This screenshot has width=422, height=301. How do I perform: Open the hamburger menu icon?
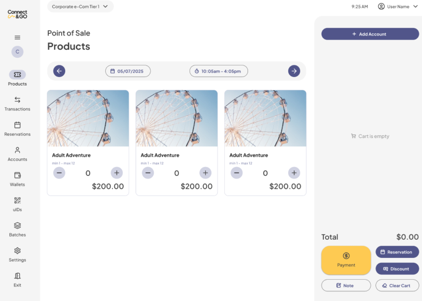[17, 38]
